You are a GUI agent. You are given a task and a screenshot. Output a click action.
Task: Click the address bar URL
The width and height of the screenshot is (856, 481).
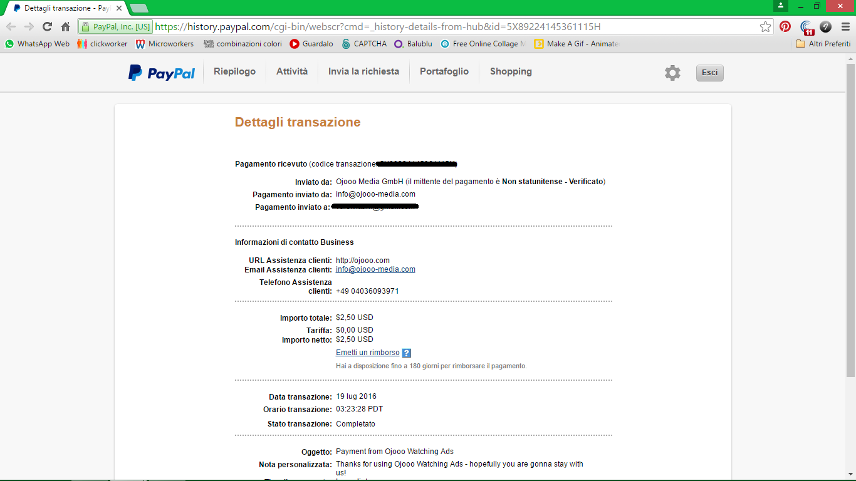coord(378,27)
